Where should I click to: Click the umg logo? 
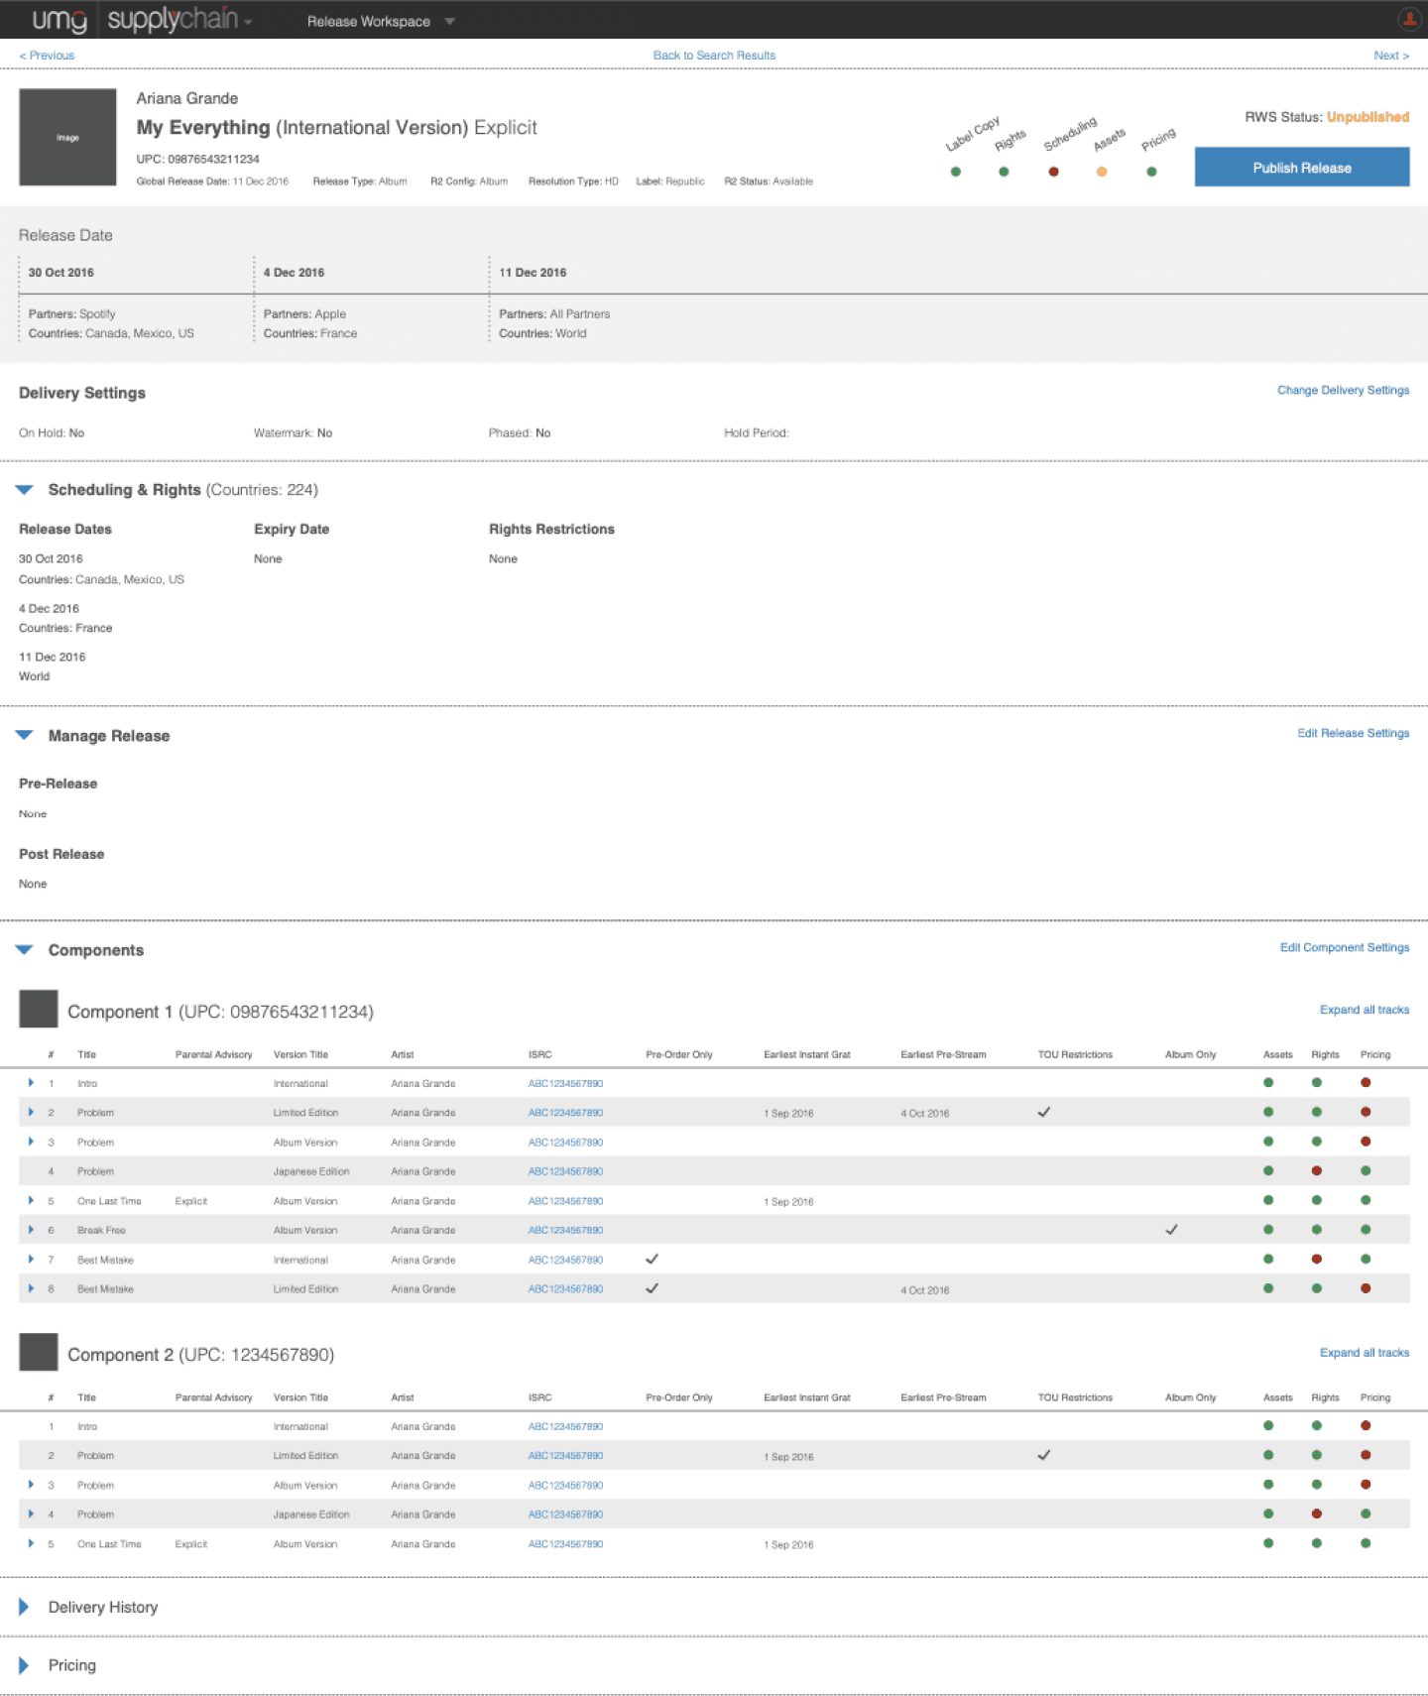pyautogui.click(x=59, y=20)
